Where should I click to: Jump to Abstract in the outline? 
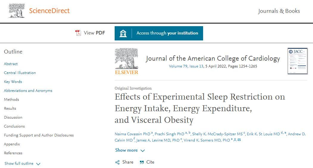coord(11,64)
